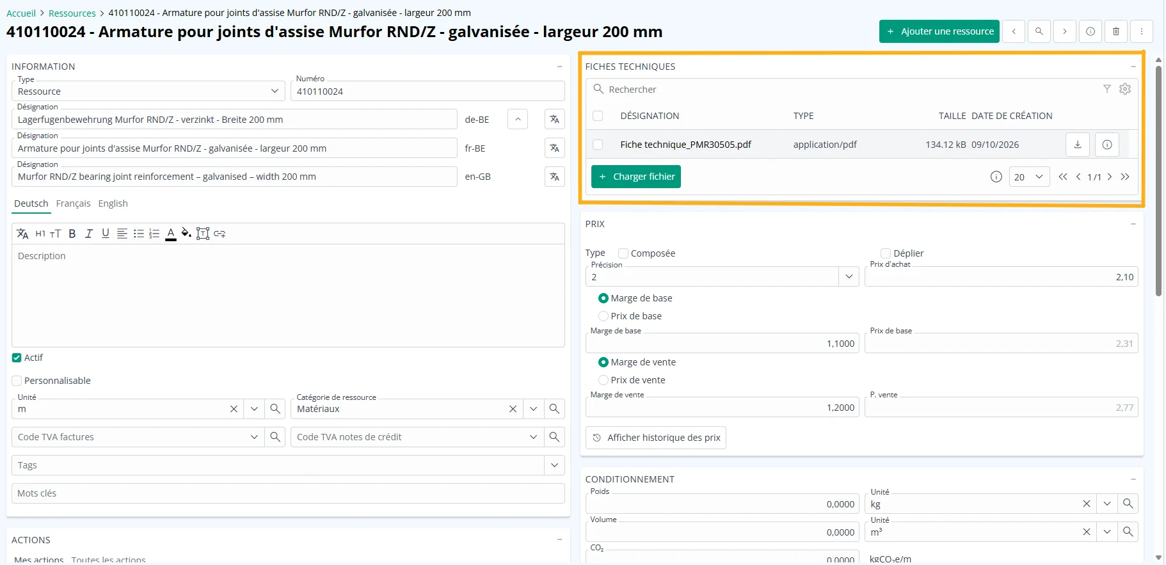Select the Prix de vente radio button

(603, 380)
